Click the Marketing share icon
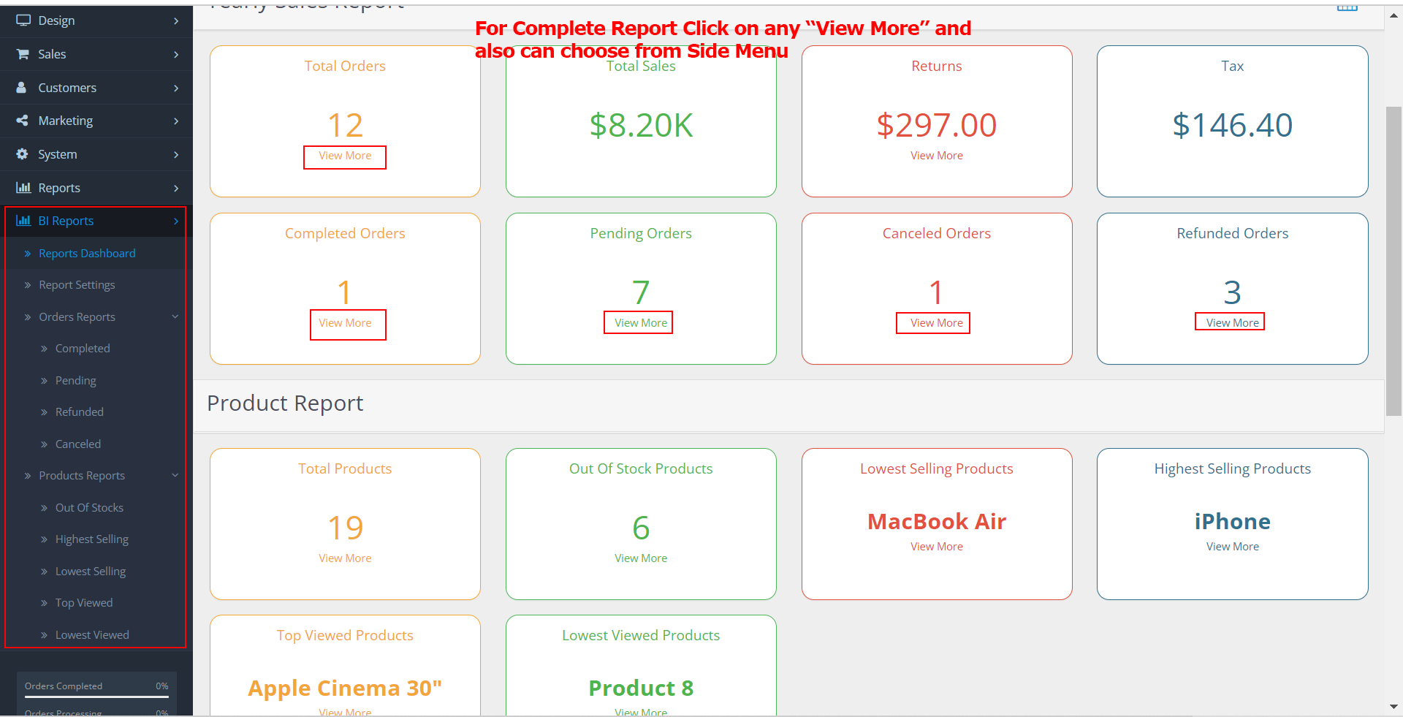Screen dimensions: 1403x717 23,121
